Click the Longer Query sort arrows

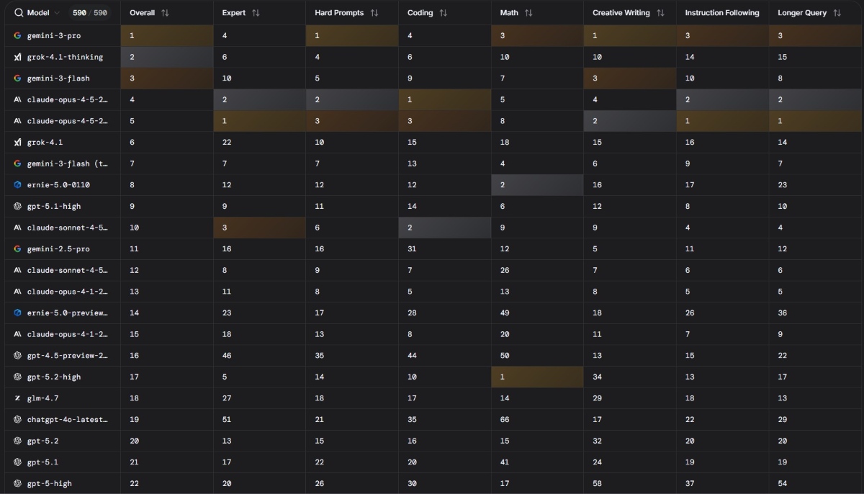(837, 13)
